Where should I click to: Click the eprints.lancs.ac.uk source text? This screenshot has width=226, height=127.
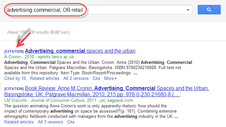click(56, 57)
